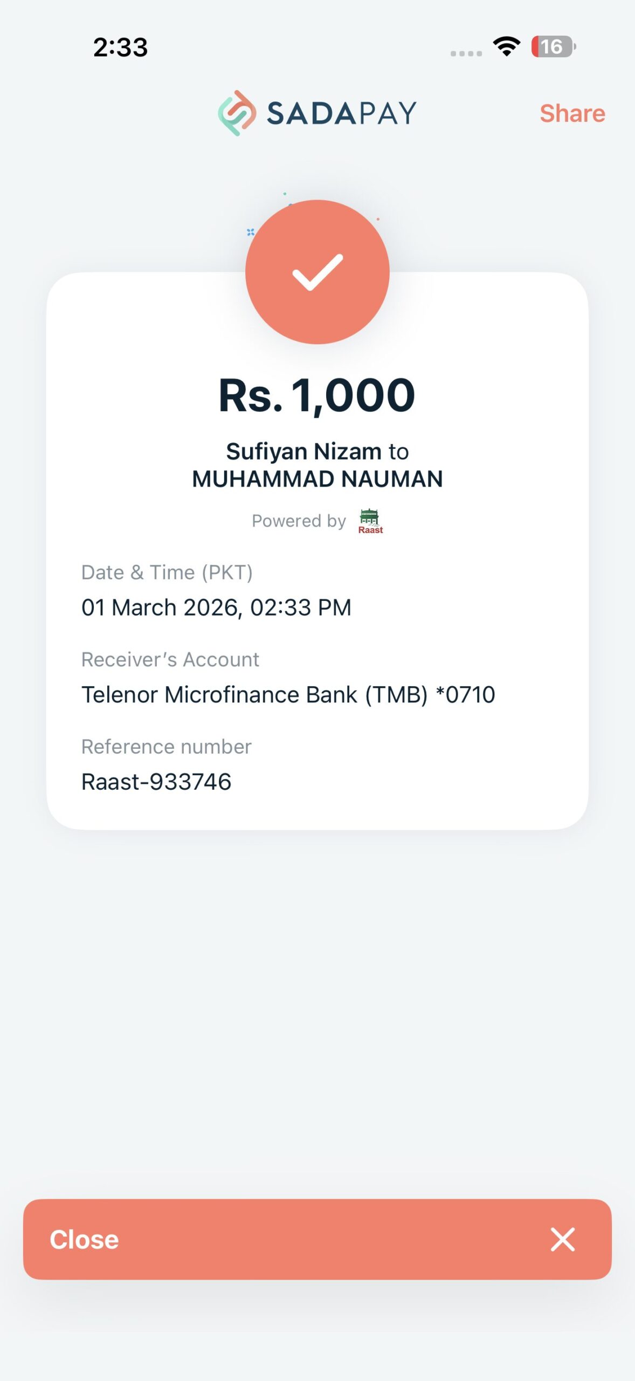Tap the Powered by text
This screenshot has height=1381, width=635.
coord(299,521)
